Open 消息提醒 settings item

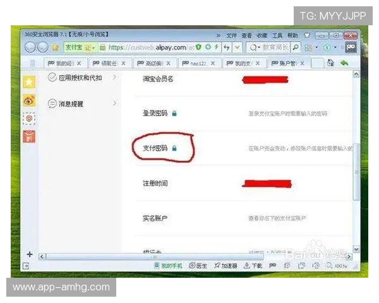82,104
